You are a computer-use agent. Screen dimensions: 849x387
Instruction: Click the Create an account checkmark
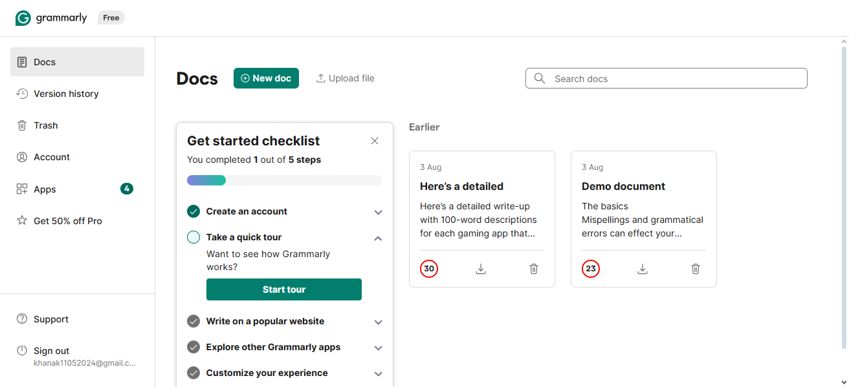point(193,211)
